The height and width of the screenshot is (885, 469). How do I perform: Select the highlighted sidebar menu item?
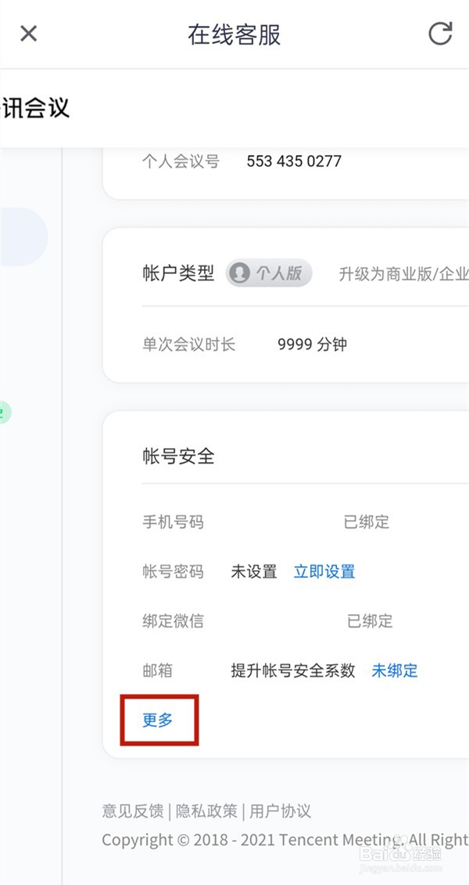23,237
